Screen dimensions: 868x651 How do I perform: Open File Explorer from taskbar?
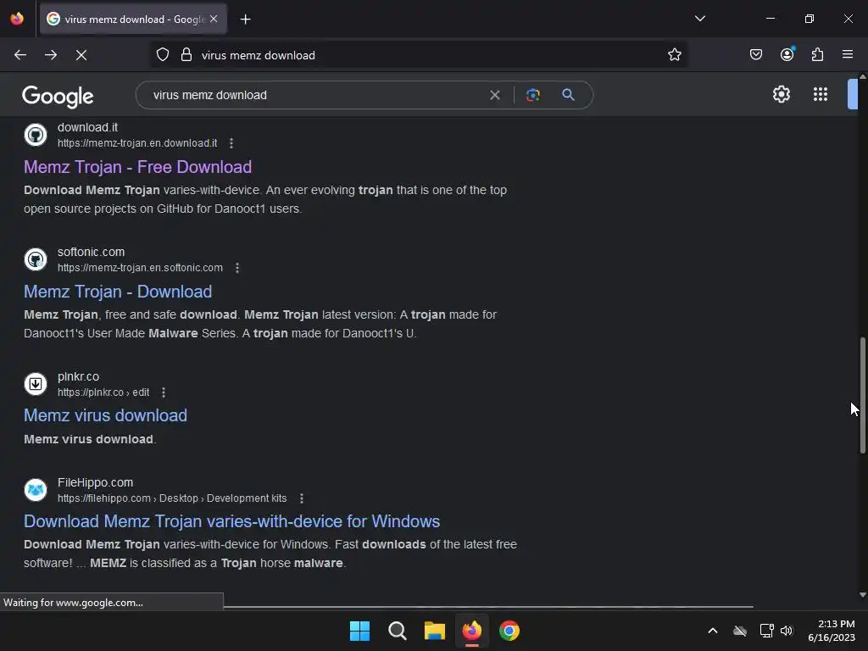click(x=435, y=631)
